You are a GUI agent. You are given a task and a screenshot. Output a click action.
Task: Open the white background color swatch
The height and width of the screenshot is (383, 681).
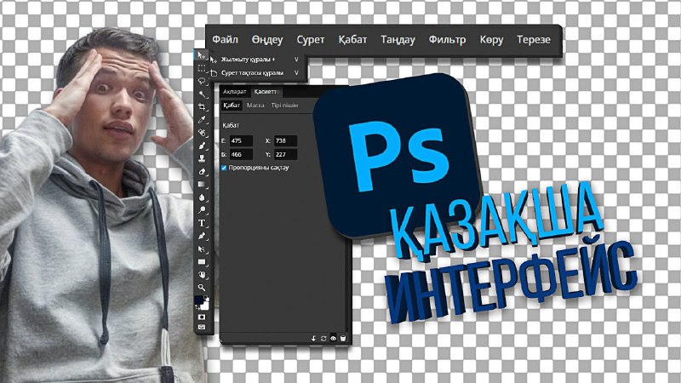tap(205, 306)
